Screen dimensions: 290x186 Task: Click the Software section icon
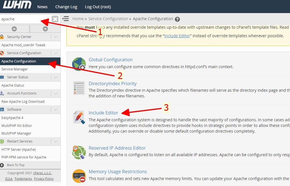2,110
